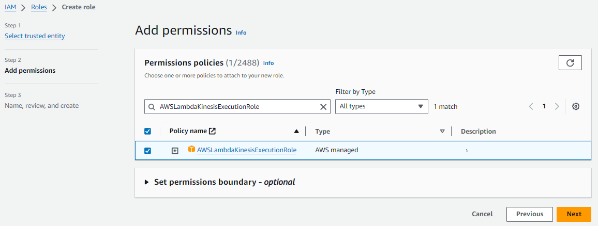Viewport: 598px width, 226px height.
Task: Open the table preferences gear icon
Action: (576, 106)
